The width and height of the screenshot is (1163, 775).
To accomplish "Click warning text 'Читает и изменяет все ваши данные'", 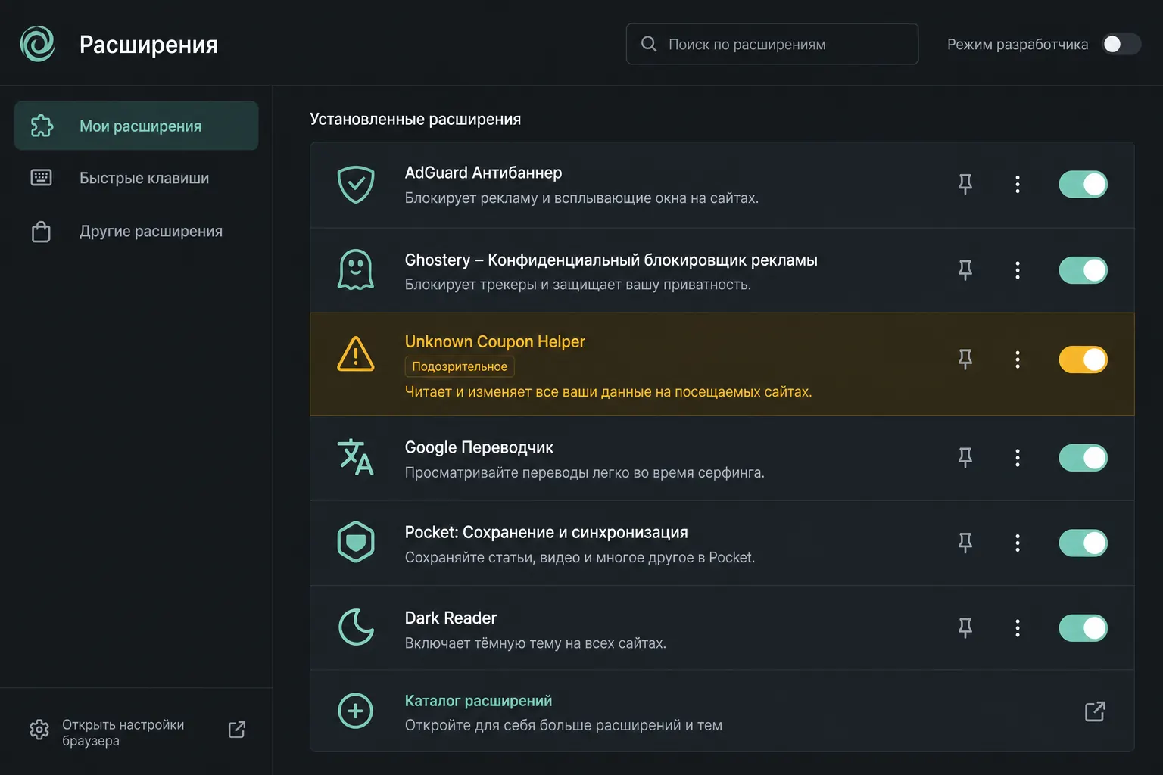I will [608, 392].
